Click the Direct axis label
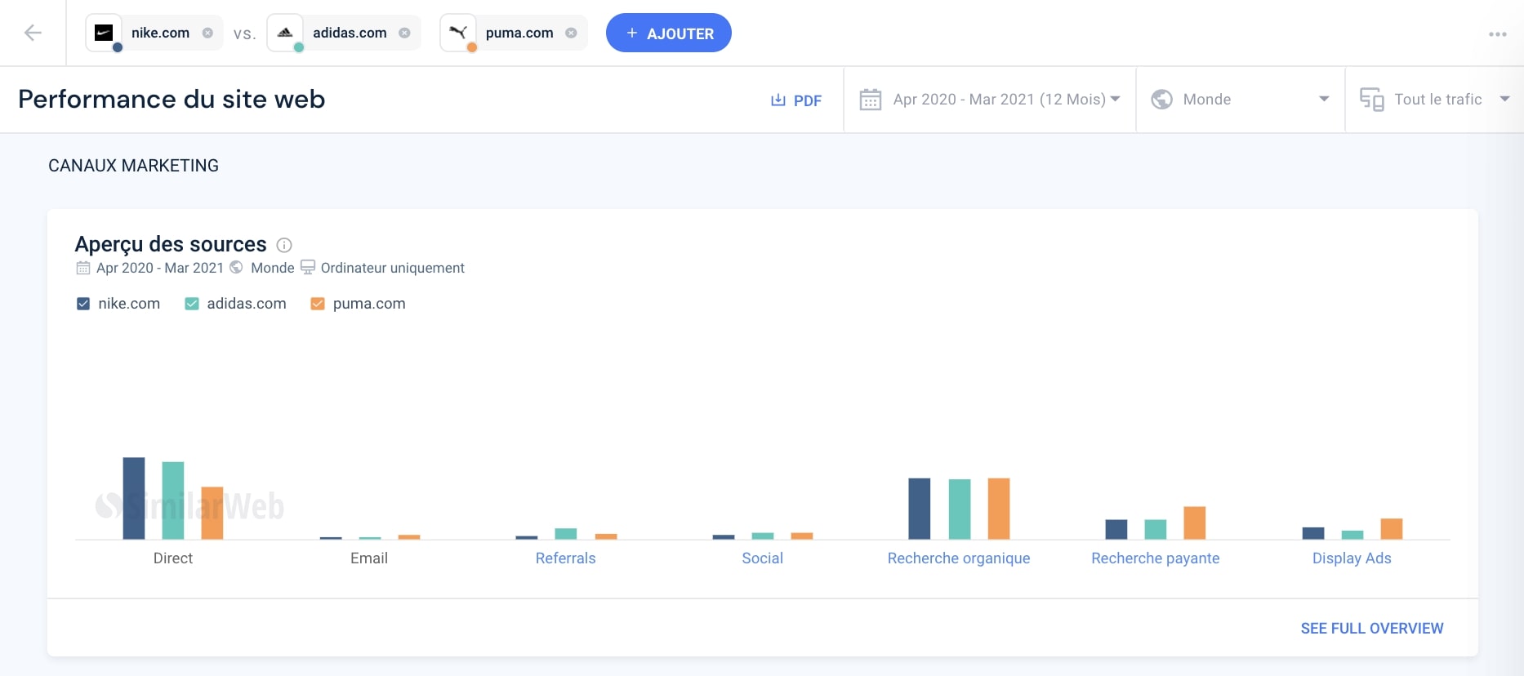 tap(173, 558)
